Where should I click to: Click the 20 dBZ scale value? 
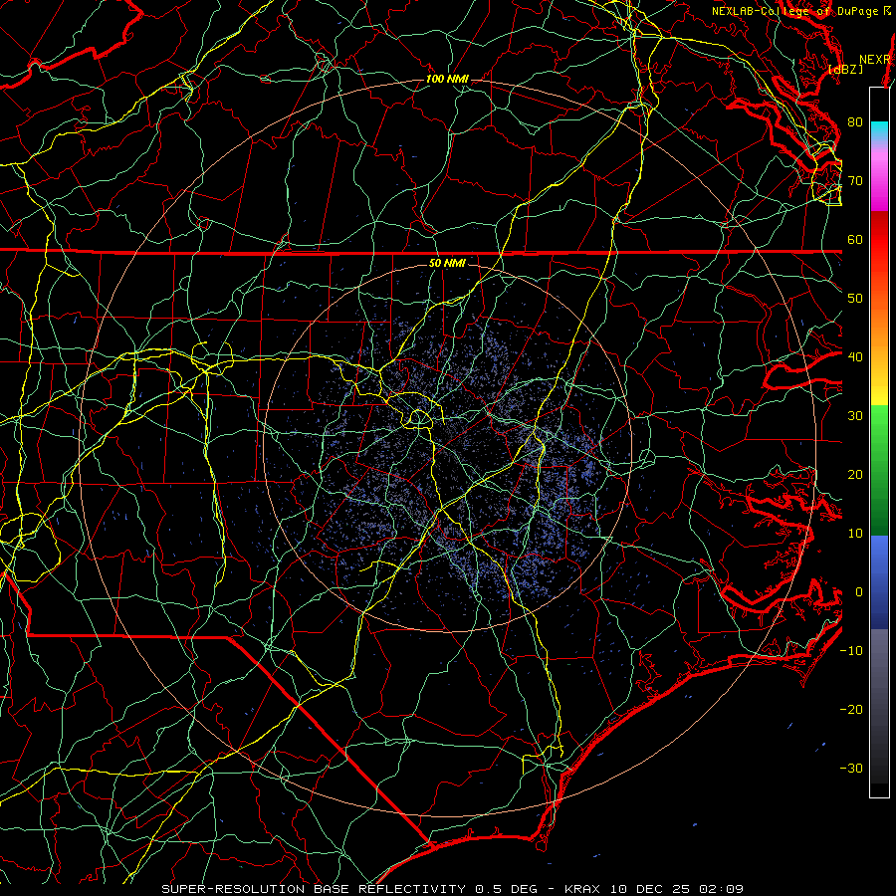[x=855, y=474]
